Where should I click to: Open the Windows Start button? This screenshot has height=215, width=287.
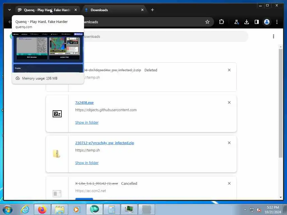pos(8,209)
